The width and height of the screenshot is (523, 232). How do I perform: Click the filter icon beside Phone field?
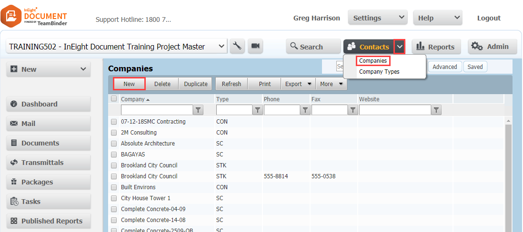[305, 110]
